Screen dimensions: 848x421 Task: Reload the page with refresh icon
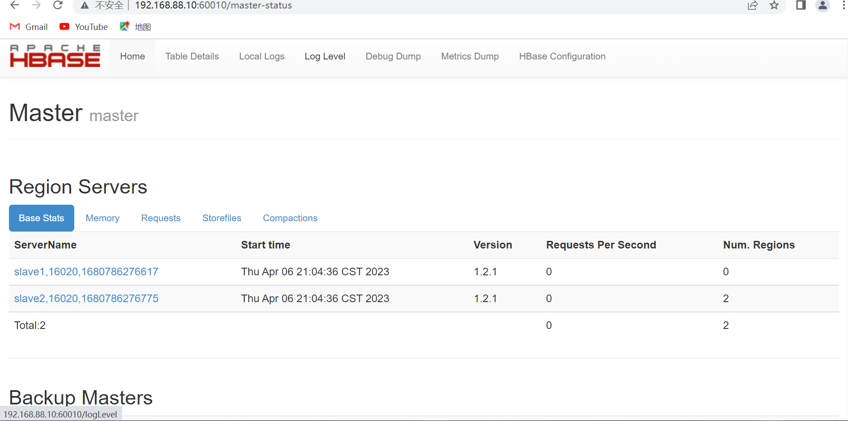click(x=58, y=5)
